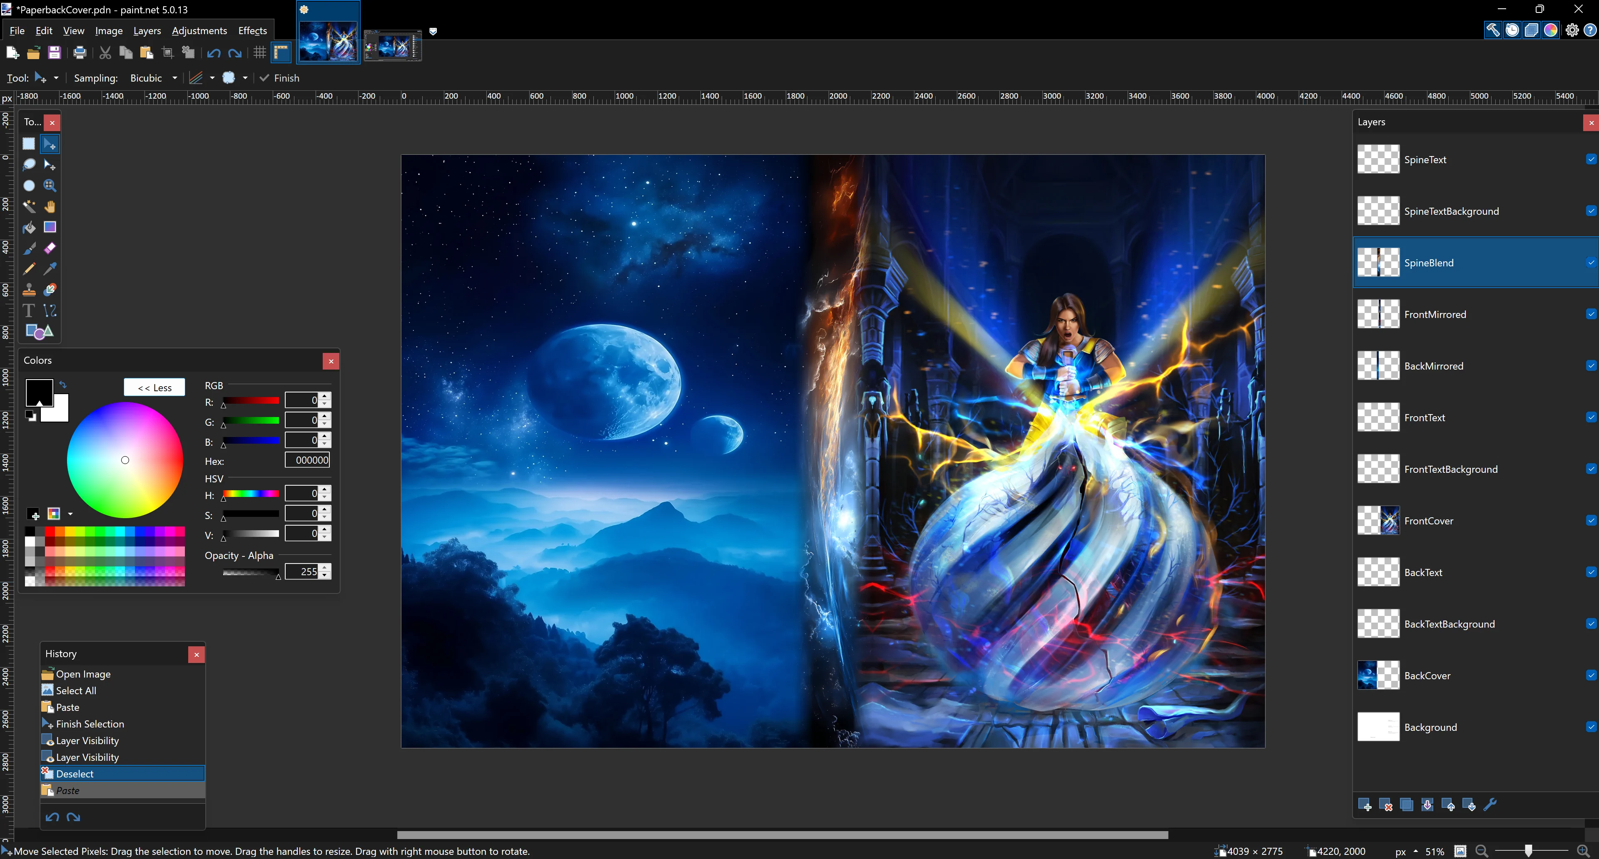Image resolution: width=1599 pixels, height=859 pixels.
Task: Choose the Text tool
Action: pos(29,311)
